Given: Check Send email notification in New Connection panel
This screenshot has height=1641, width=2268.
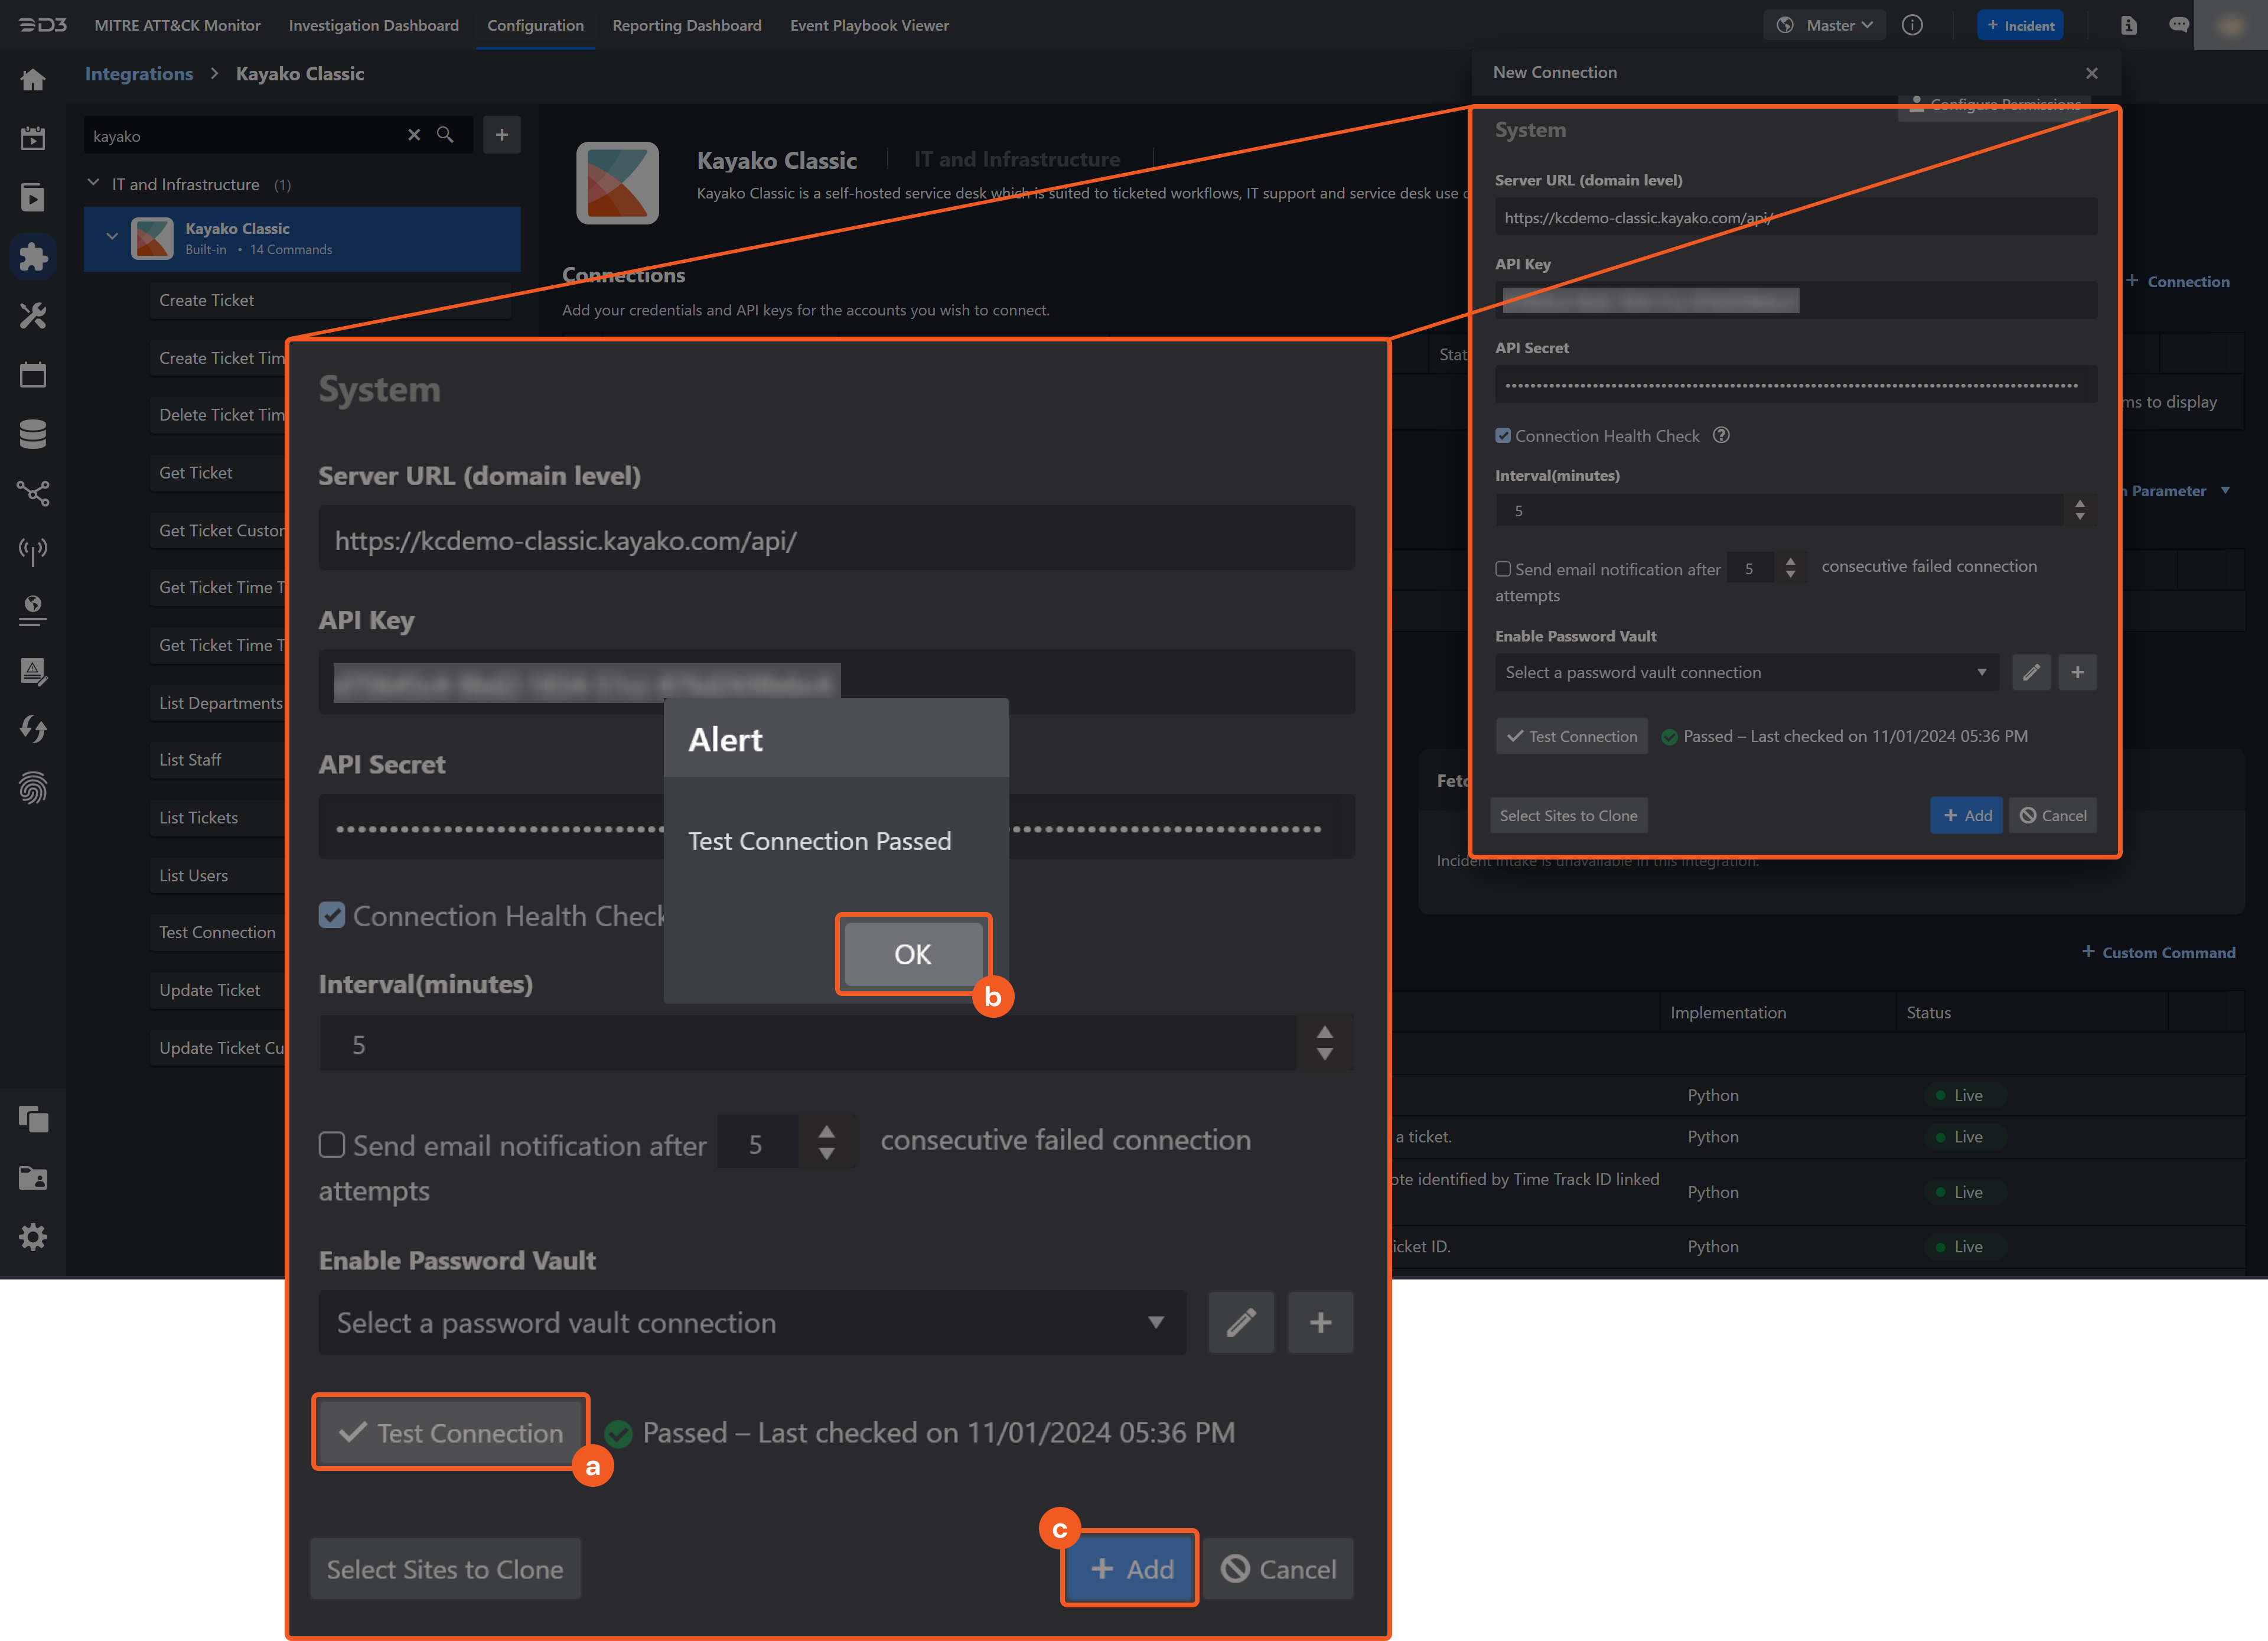Looking at the screenshot, I should (1503, 568).
